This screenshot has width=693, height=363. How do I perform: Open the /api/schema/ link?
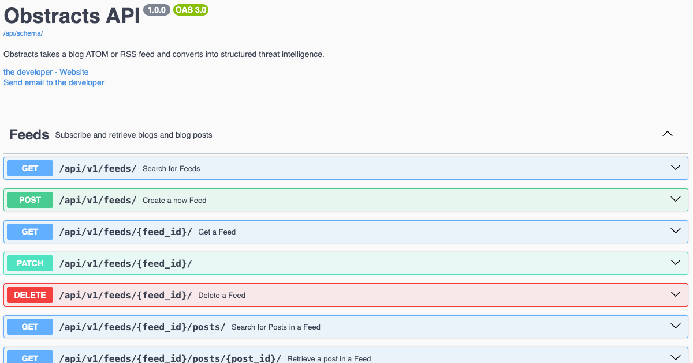(23, 33)
